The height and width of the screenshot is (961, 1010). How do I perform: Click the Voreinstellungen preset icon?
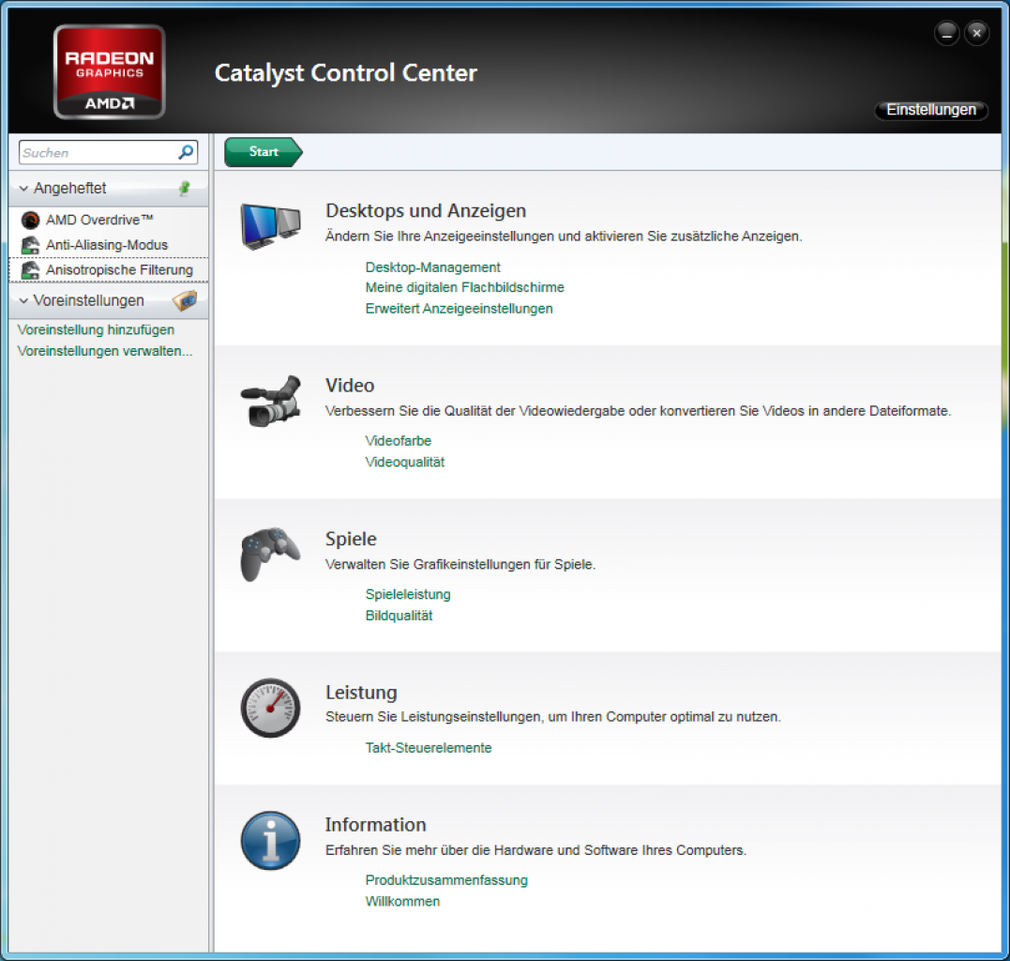[x=185, y=300]
